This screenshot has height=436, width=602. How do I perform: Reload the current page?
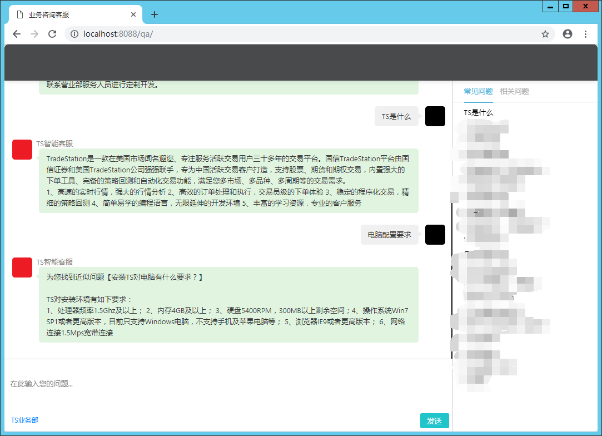[52, 34]
